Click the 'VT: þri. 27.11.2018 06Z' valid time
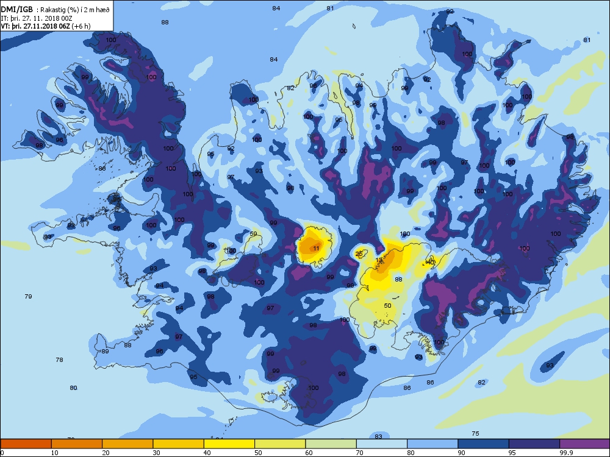The image size is (610, 457). pos(35,26)
